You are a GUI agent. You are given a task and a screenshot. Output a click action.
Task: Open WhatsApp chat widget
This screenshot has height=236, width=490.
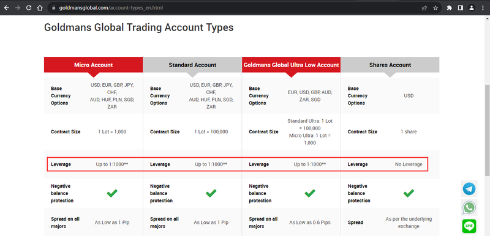click(x=469, y=208)
